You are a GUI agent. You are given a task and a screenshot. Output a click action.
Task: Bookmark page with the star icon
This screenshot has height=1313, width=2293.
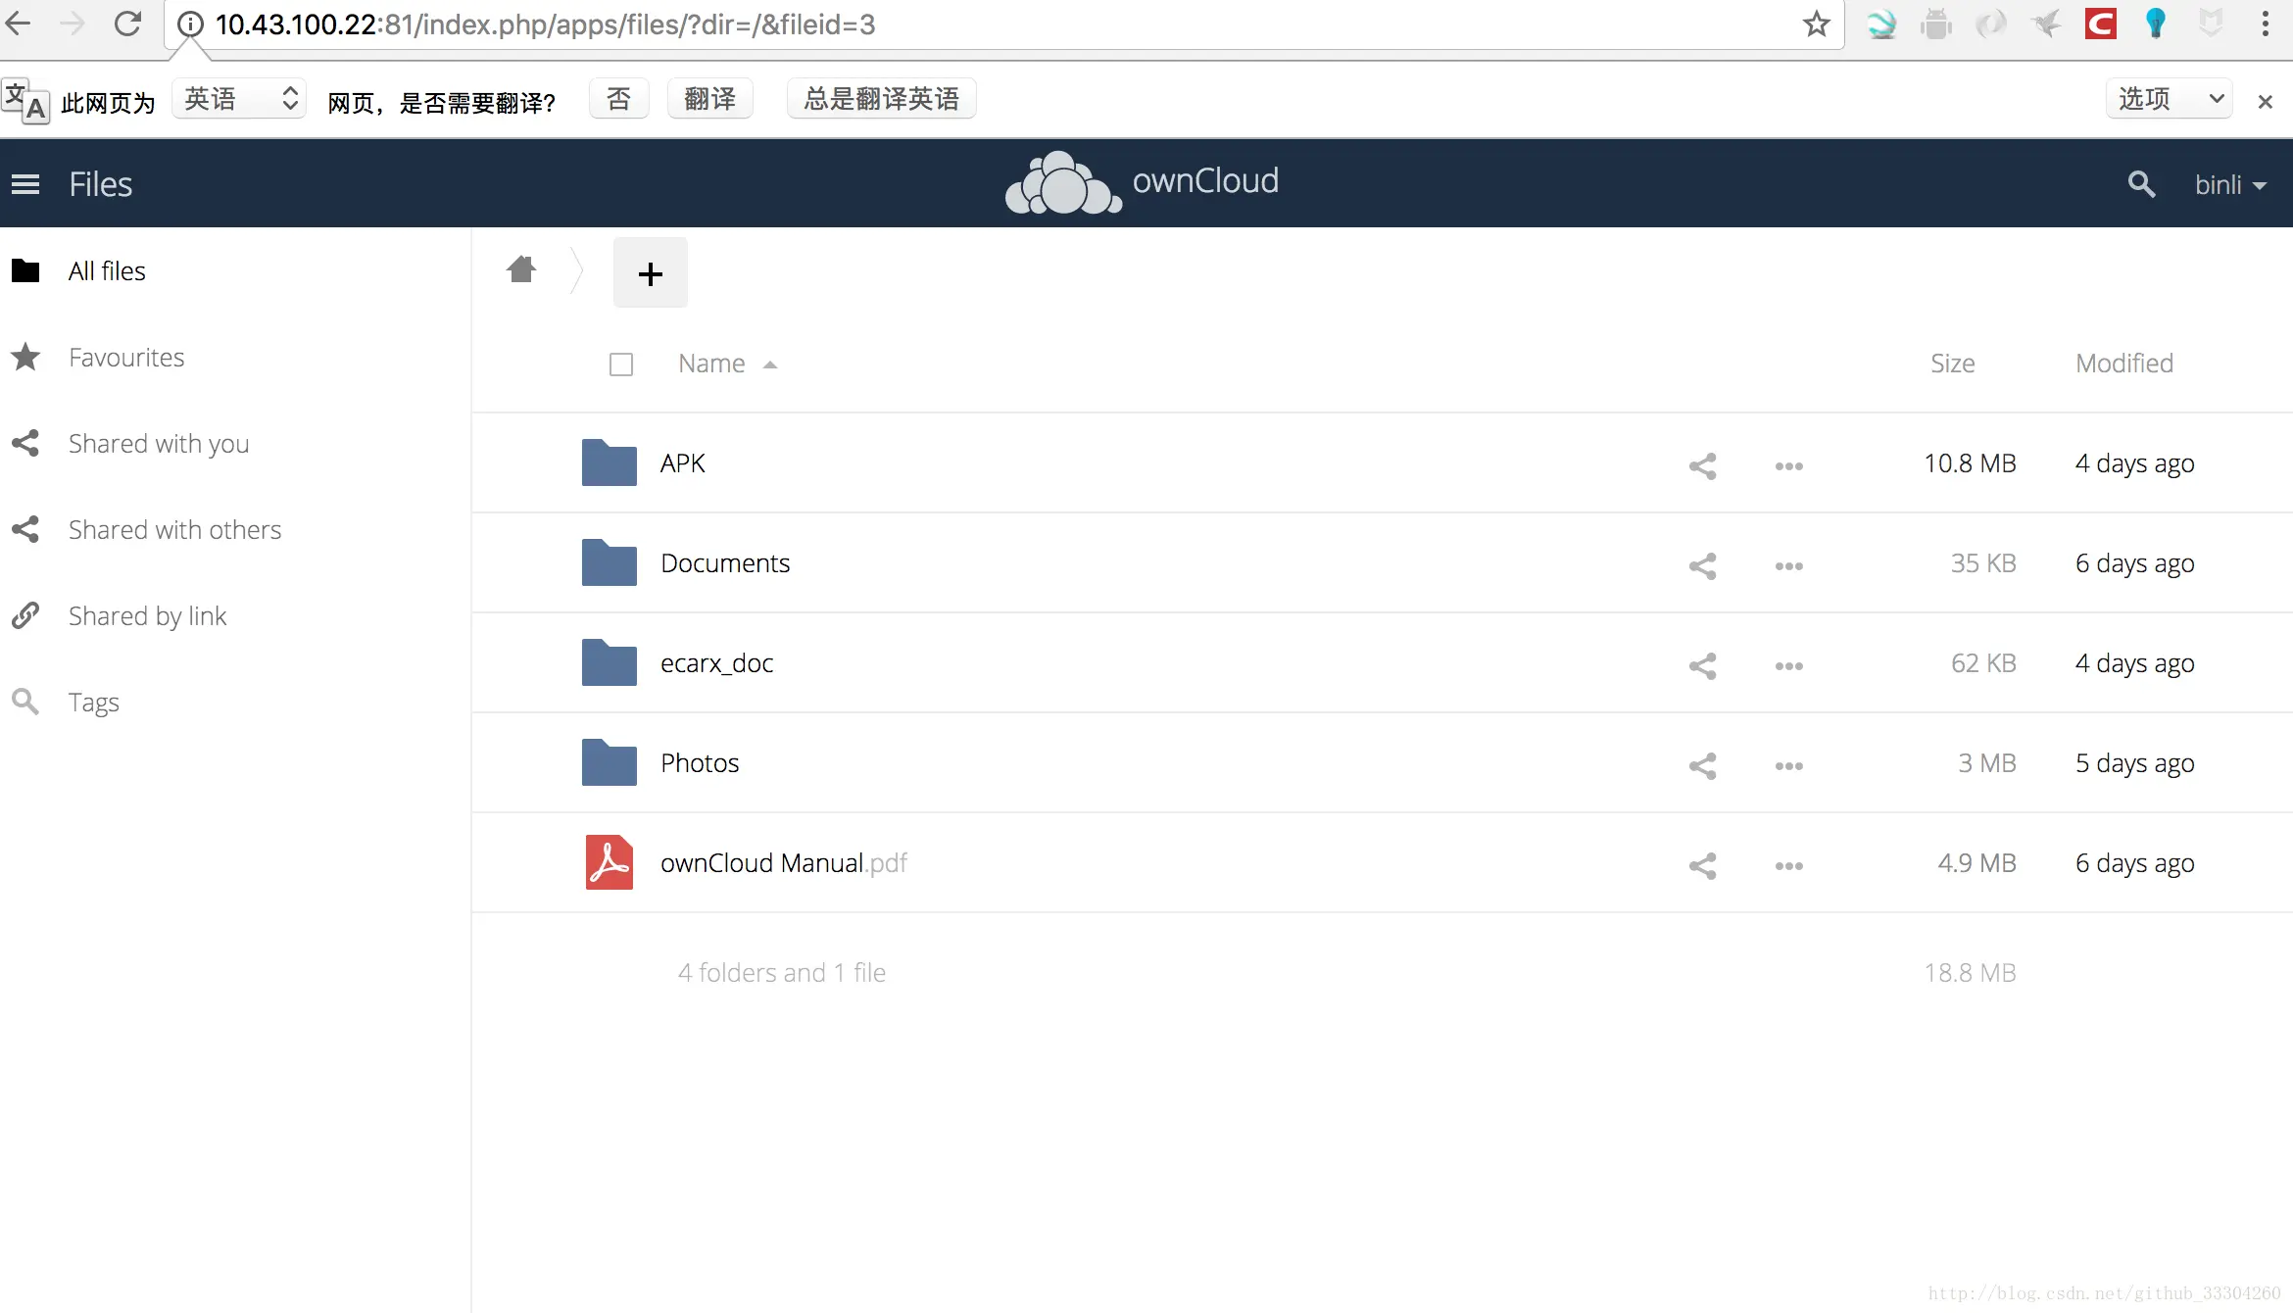tap(1816, 24)
